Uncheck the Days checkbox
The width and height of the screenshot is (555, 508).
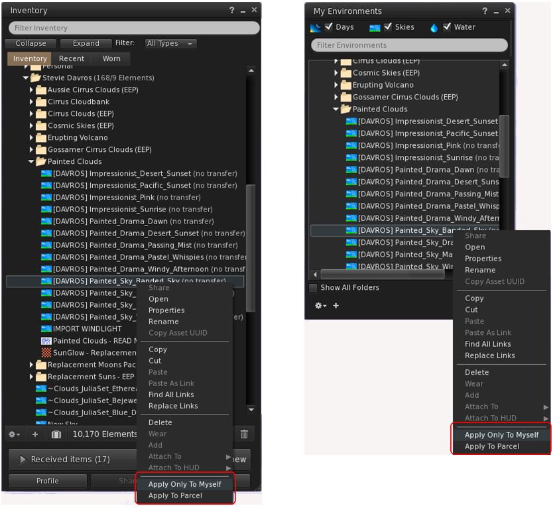(x=330, y=27)
